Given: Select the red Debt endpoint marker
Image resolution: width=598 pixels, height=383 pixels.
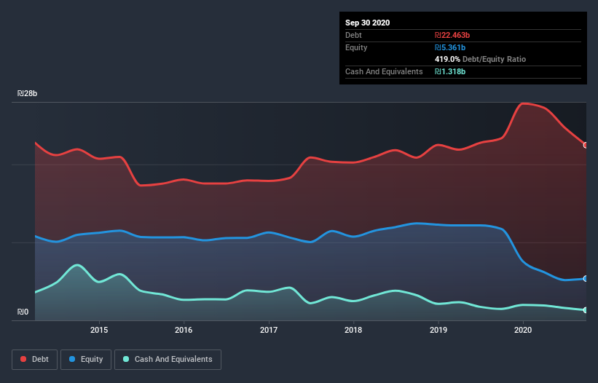Looking at the screenshot, I should point(586,145).
